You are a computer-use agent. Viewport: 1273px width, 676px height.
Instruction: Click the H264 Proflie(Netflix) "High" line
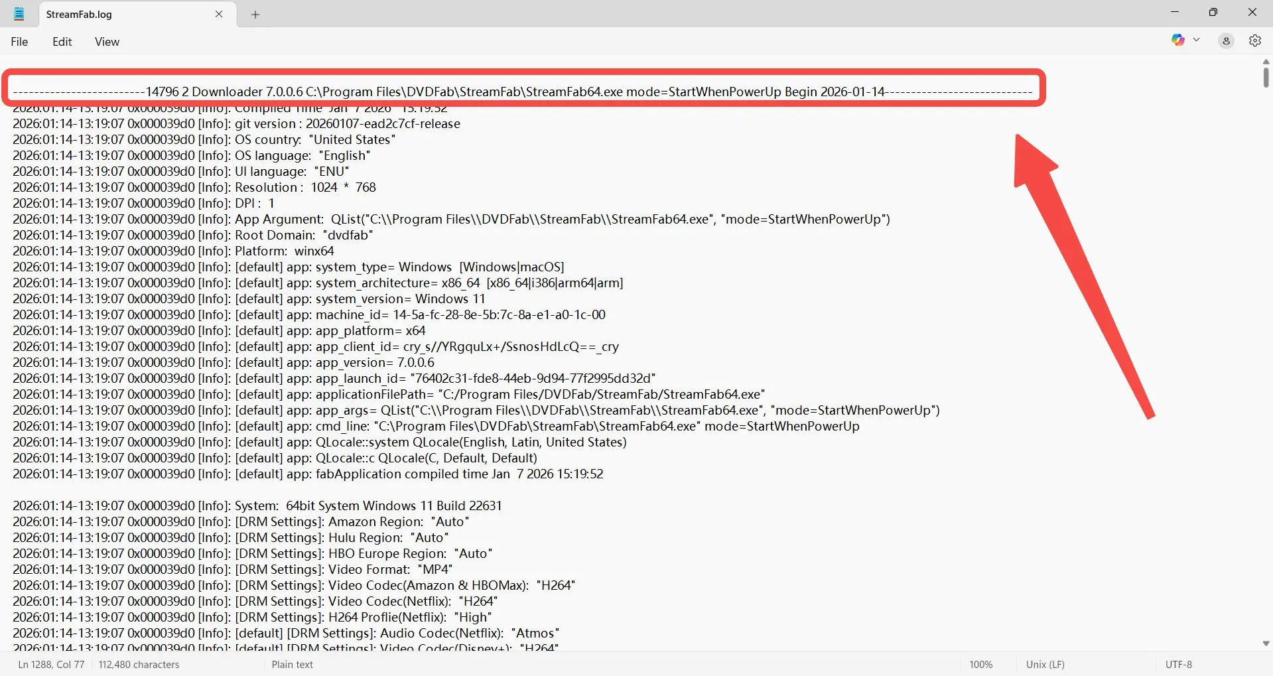(x=252, y=618)
